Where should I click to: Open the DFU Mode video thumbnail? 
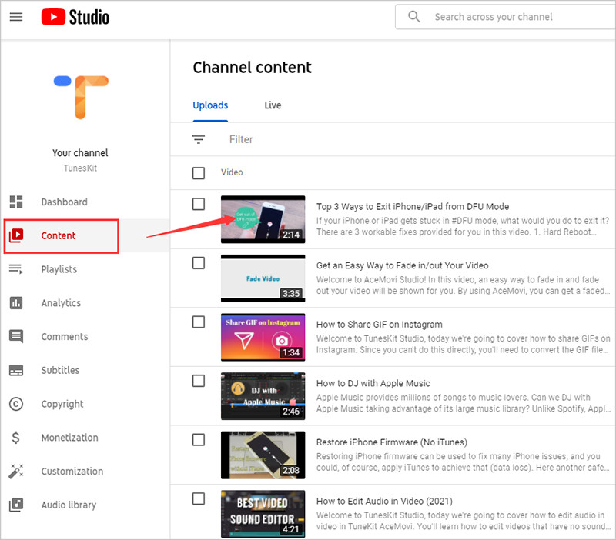tap(263, 219)
